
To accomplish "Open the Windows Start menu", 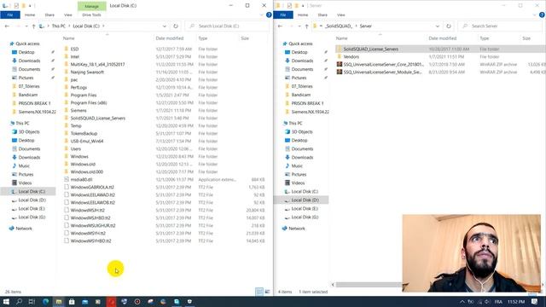I will click(x=6, y=302).
